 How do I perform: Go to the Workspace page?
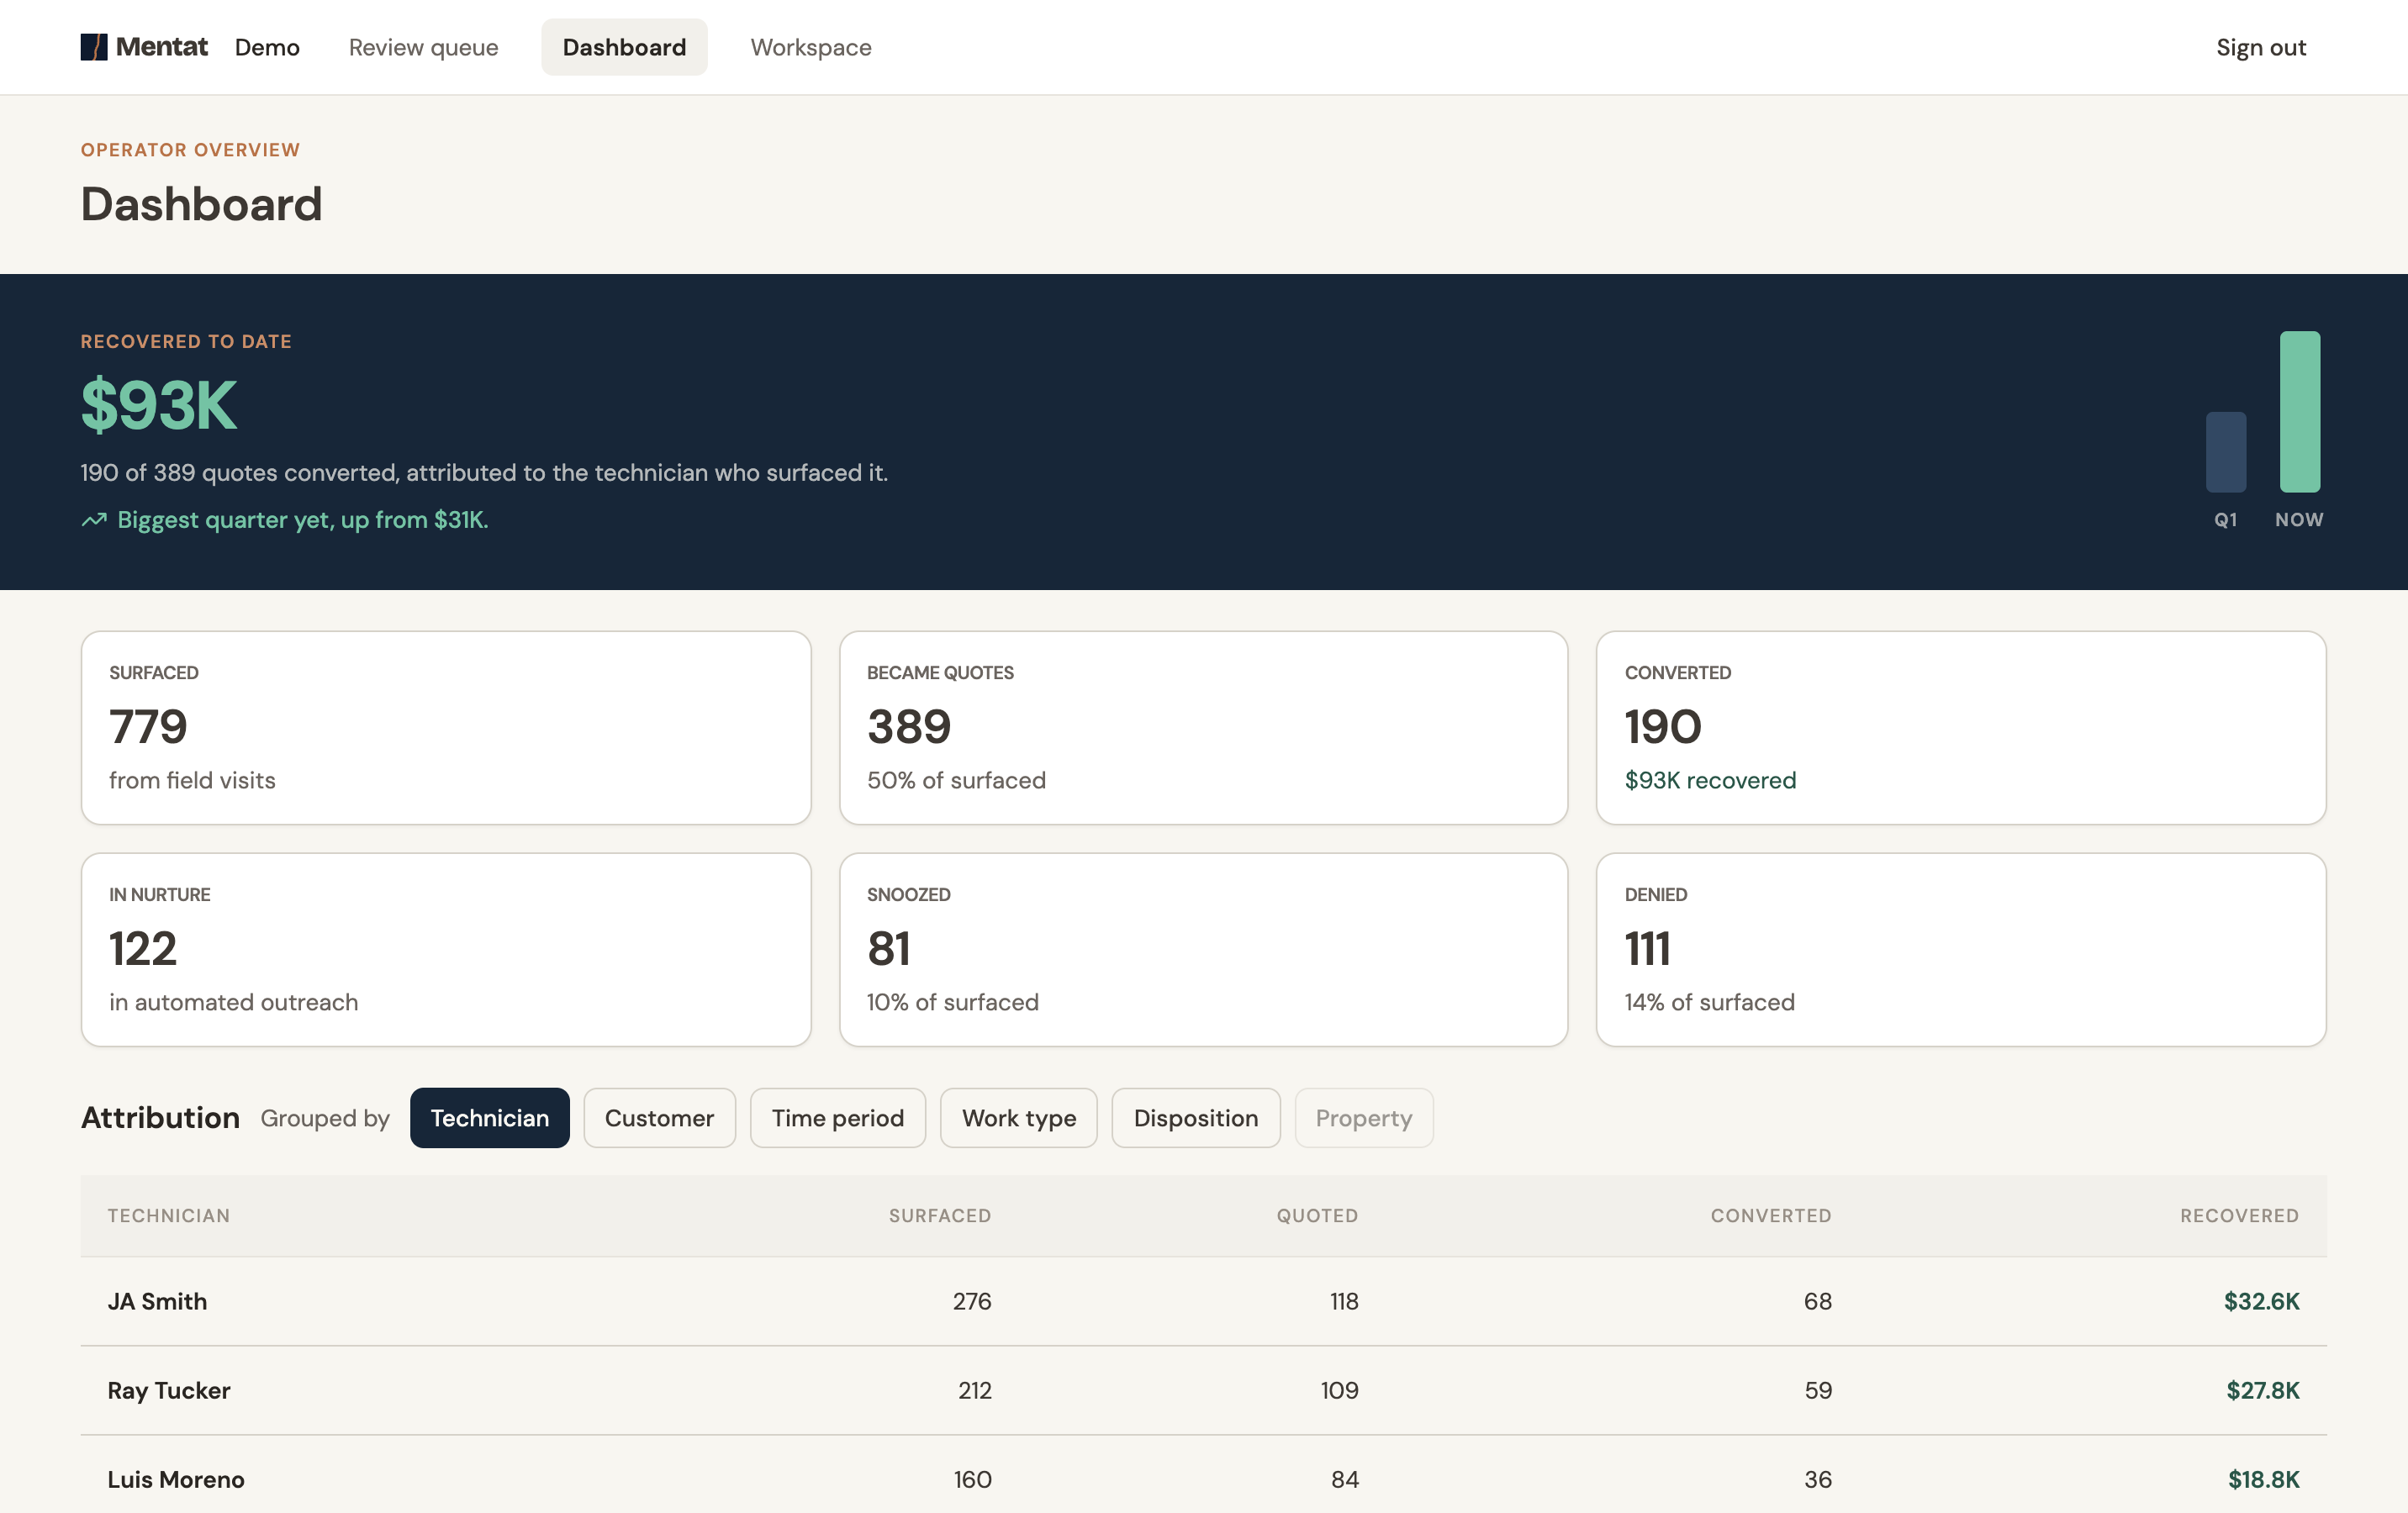811,47
